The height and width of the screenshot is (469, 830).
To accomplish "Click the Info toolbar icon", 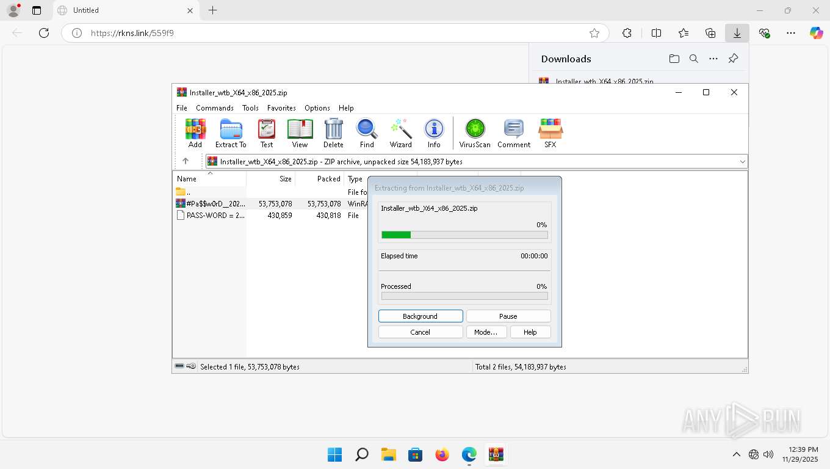I will coord(434,133).
